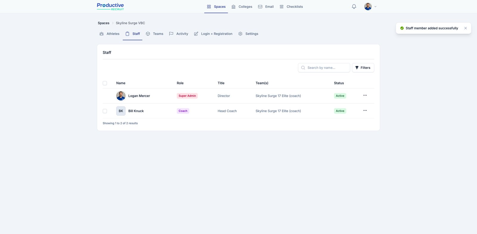
Task: Open the Filters button
Action: click(x=363, y=68)
